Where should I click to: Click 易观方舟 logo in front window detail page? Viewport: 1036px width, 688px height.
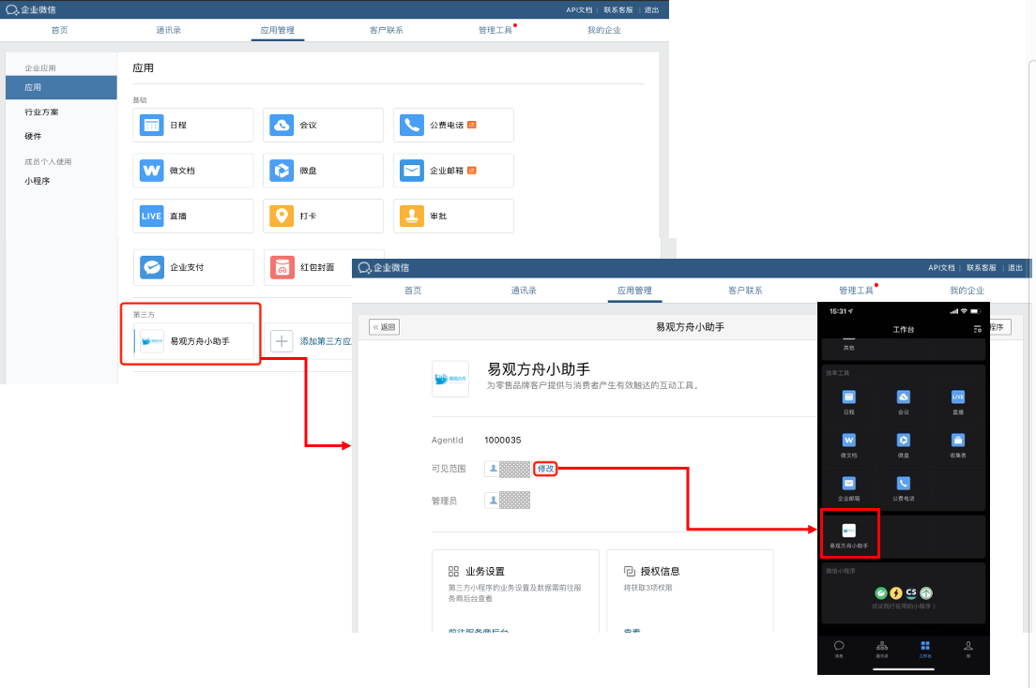click(x=450, y=379)
